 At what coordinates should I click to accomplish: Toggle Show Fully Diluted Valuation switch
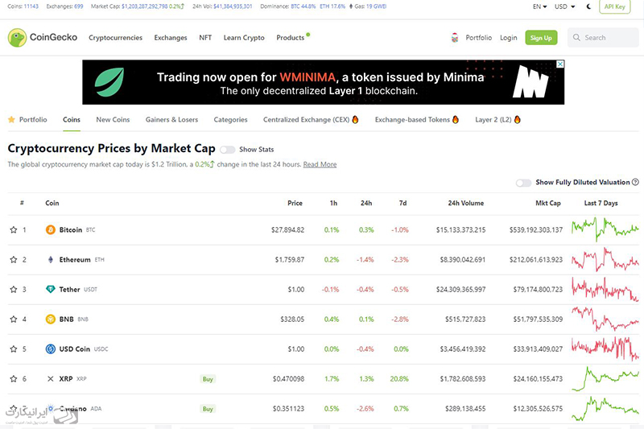523,182
